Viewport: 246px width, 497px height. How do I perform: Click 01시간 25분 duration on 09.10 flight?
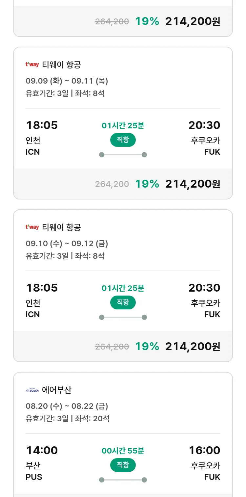tap(123, 288)
